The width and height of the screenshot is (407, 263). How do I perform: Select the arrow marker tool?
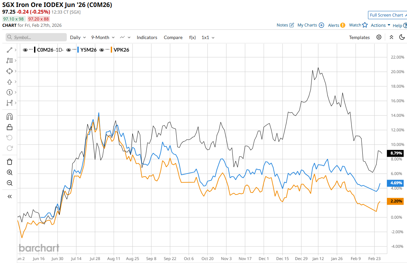pyautogui.click(x=9, y=82)
